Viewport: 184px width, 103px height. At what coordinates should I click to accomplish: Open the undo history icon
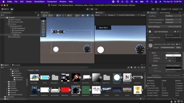pyautogui.click(x=153, y=9)
